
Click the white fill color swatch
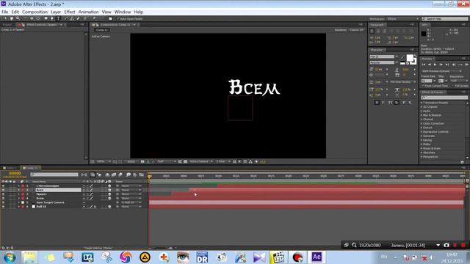click(410, 57)
